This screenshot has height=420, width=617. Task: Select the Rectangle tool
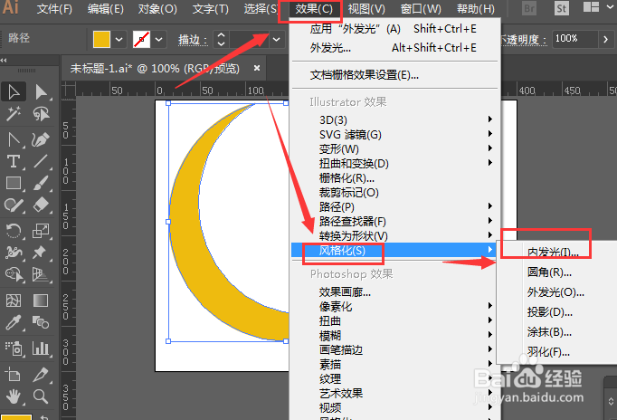14,184
